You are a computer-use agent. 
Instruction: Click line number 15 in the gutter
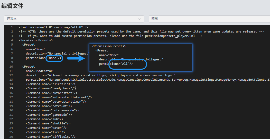coord(11,88)
